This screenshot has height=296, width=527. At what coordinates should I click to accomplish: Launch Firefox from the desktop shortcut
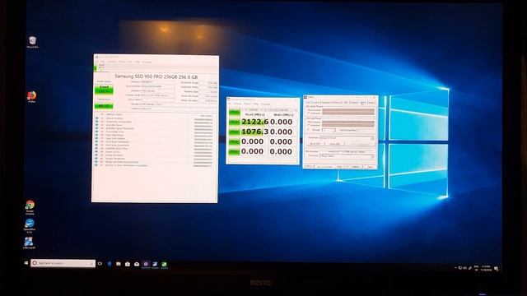click(x=31, y=97)
